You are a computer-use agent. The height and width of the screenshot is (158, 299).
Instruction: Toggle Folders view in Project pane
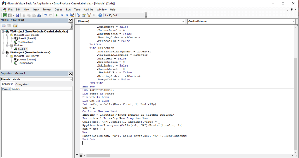click(15, 26)
